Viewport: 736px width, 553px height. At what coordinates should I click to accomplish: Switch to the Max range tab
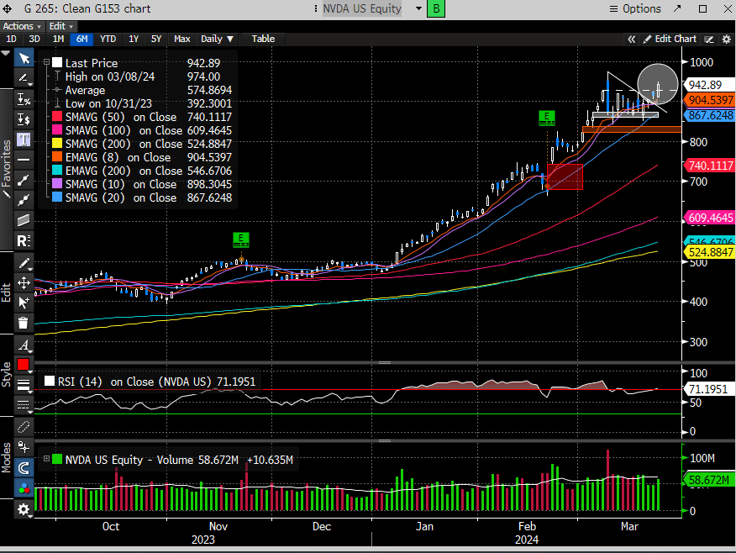[x=182, y=39]
